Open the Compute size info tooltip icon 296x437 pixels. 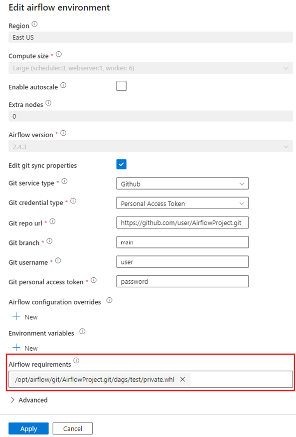click(59, 54)
